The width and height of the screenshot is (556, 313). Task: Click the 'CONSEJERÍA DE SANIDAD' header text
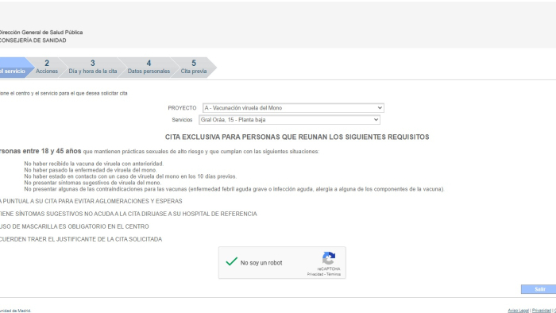33,41
